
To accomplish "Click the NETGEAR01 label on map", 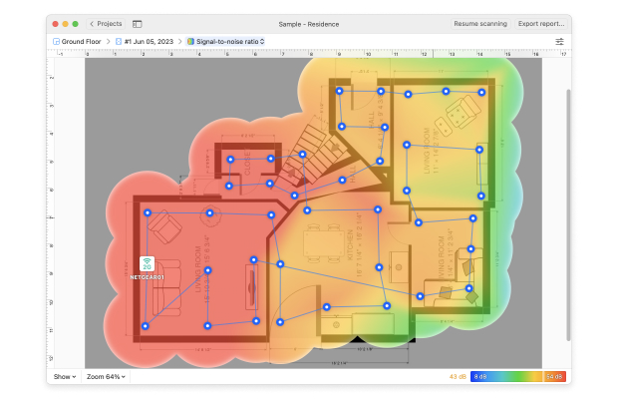I will tap(147, 277).
